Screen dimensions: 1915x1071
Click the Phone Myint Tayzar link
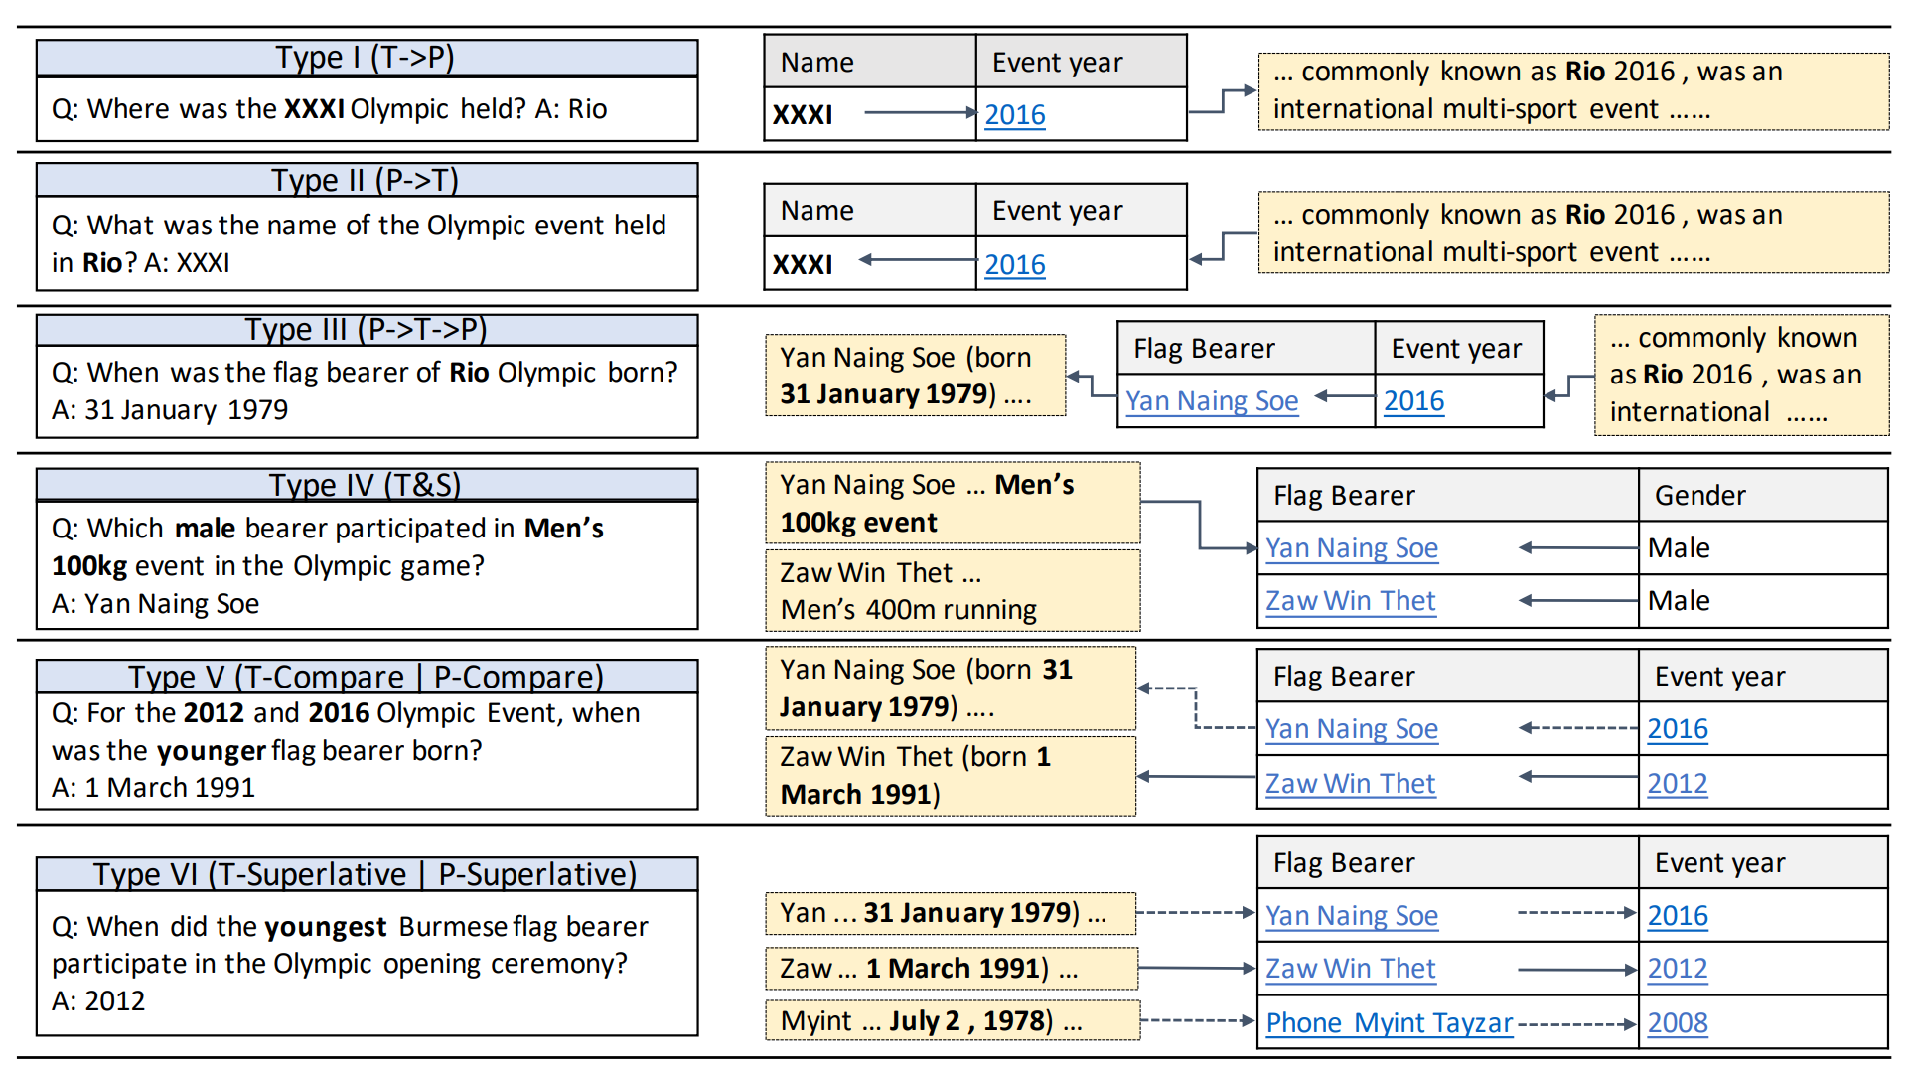click(1389, 1023)
